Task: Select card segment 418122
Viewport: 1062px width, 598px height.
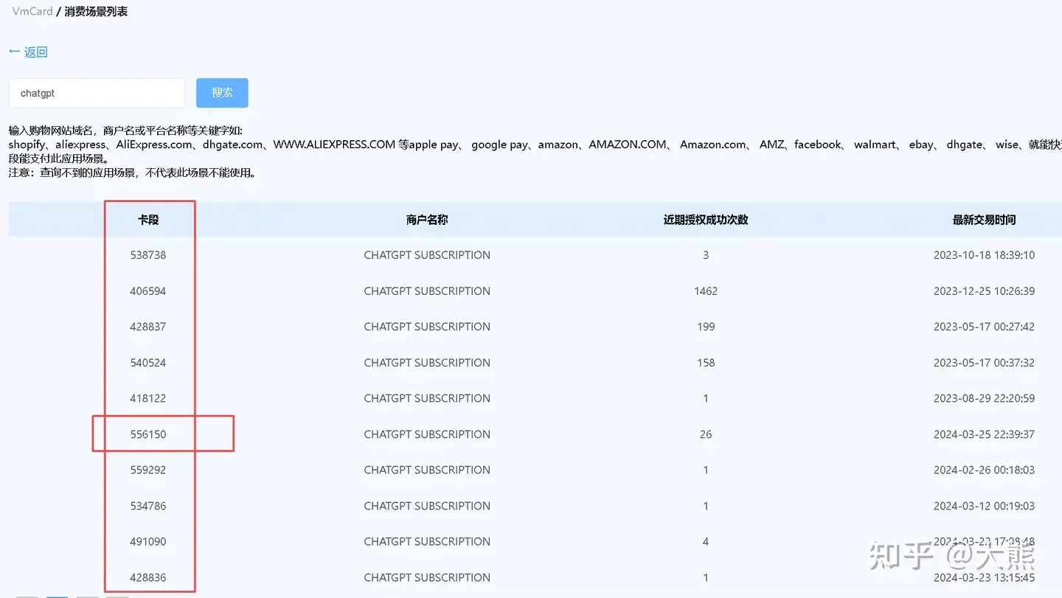Action: pos(148,398)
